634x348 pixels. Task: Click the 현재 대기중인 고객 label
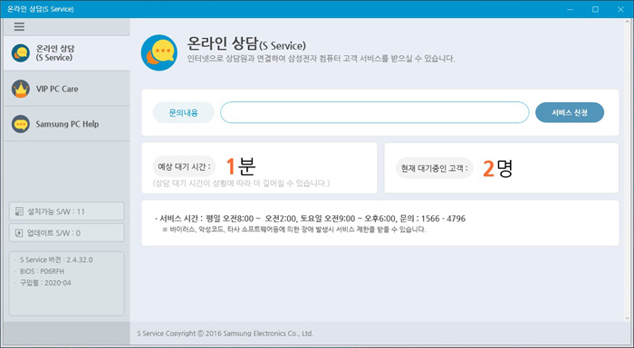[434, 168]
